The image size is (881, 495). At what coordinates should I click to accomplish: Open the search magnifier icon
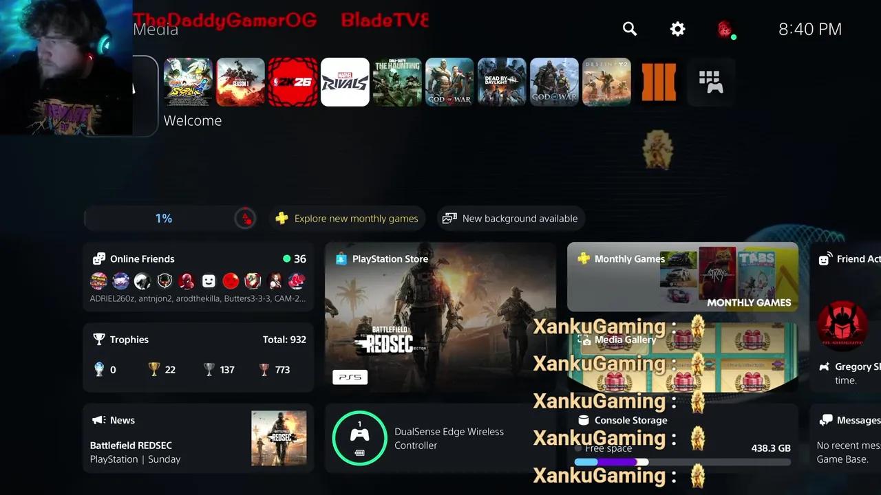click(630, 29)
